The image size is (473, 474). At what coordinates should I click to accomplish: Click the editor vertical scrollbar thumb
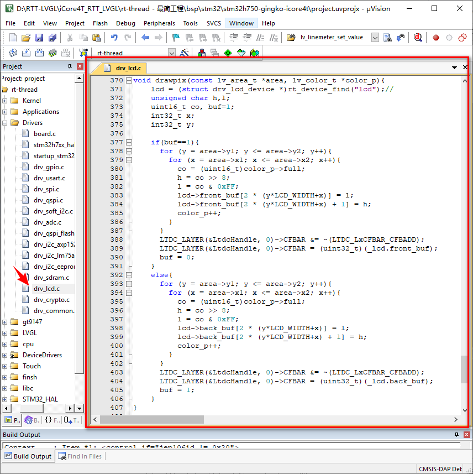click(x=464, y=369)
